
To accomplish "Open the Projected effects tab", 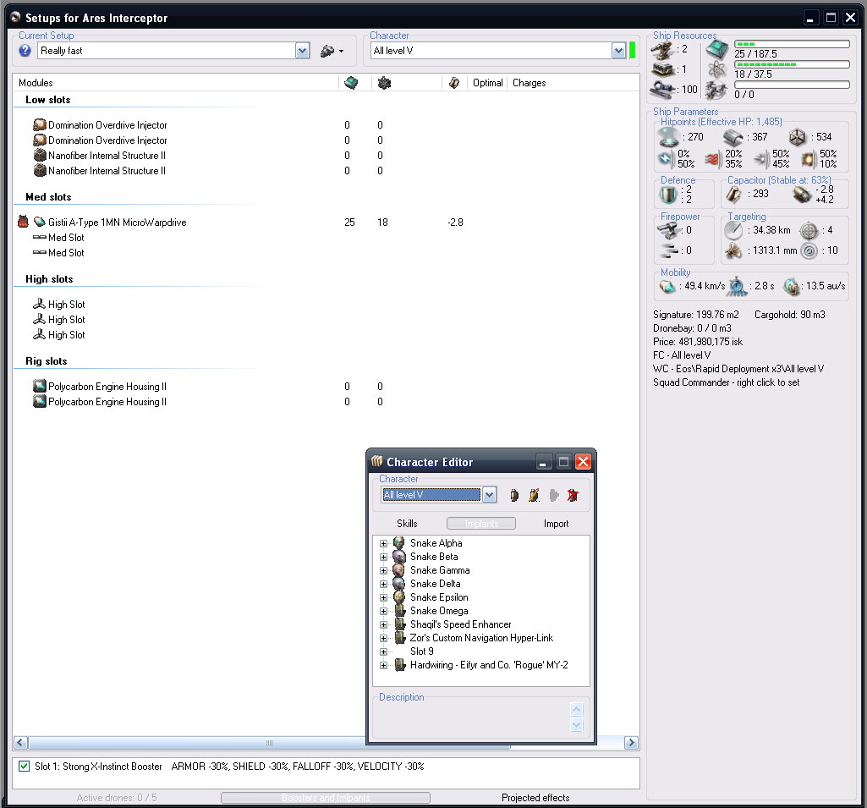I will point(535,798).
